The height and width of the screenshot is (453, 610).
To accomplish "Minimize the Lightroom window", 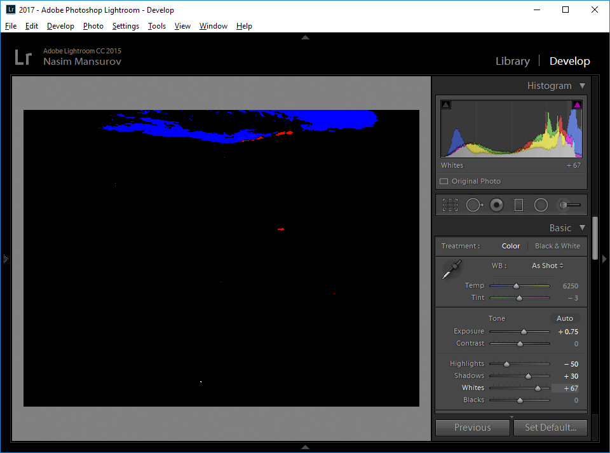I will [537, 10].
